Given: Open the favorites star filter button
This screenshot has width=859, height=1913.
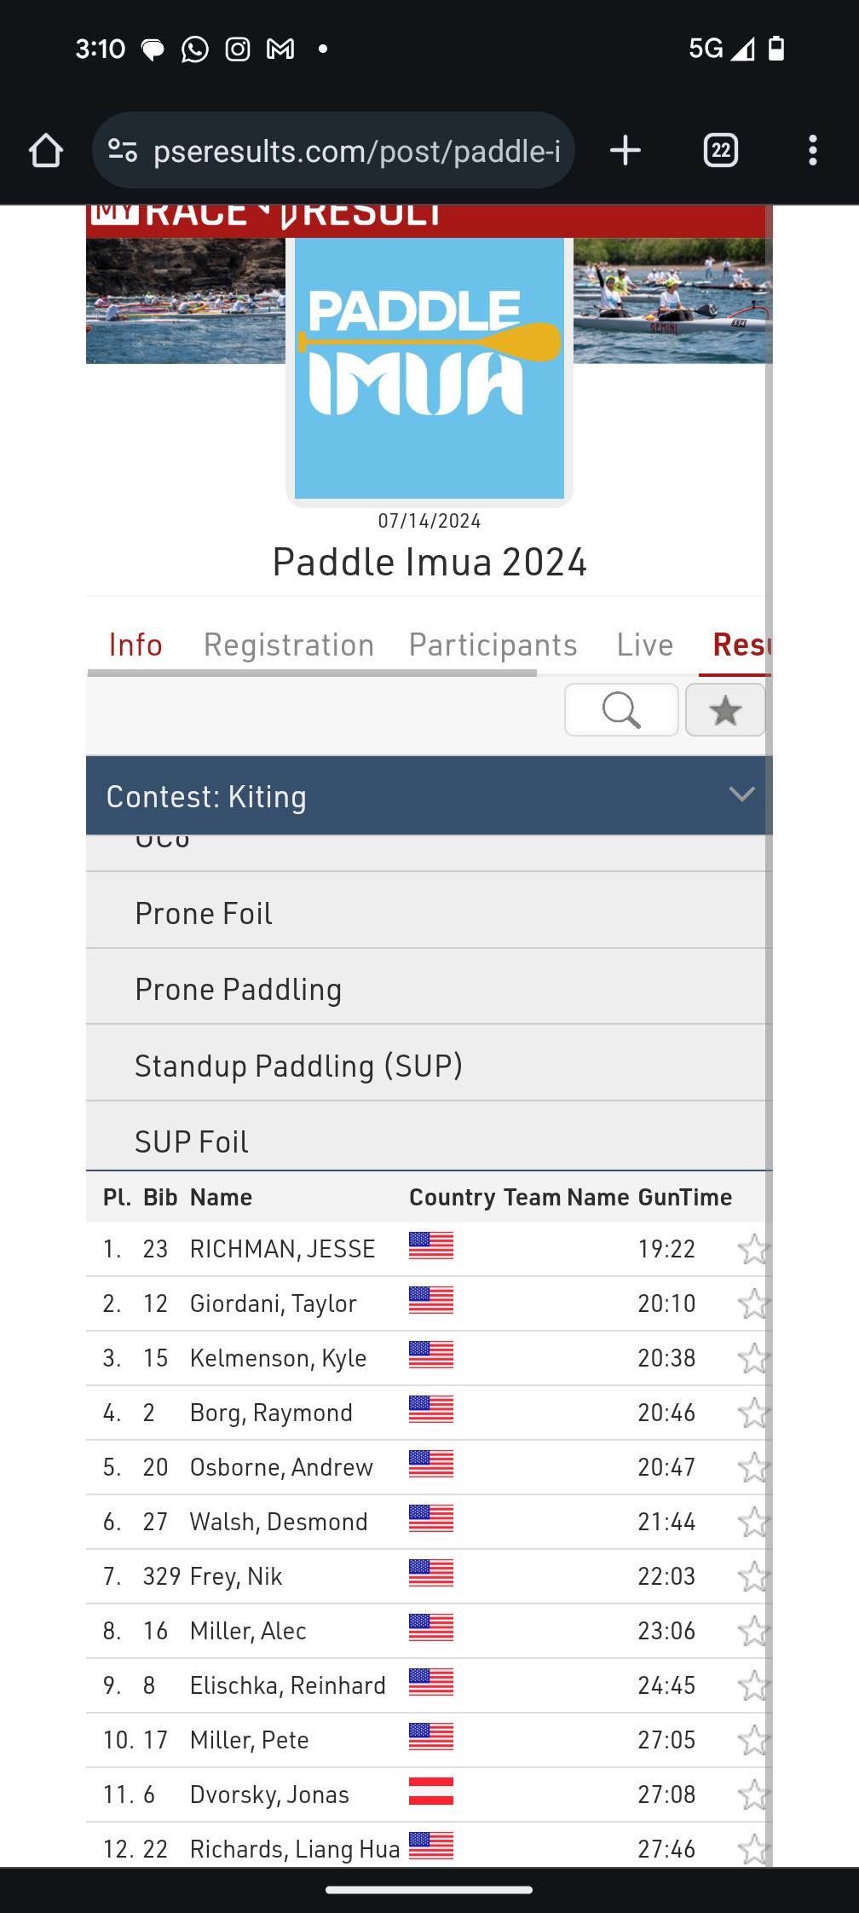Looking at the screenshot, I should pyautogui.click(x=725, y=709).
